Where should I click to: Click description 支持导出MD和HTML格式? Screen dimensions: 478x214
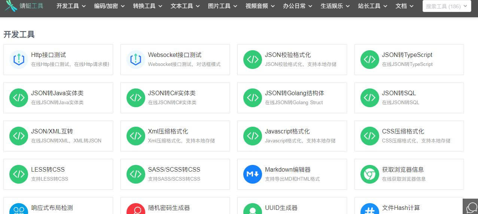[292, 179]
